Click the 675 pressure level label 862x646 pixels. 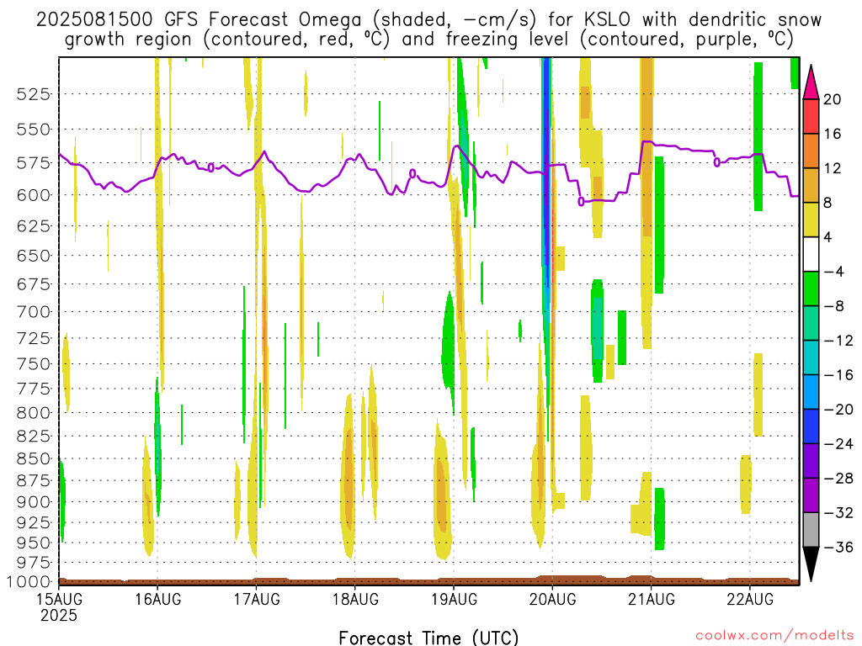(x=33, y=284)
